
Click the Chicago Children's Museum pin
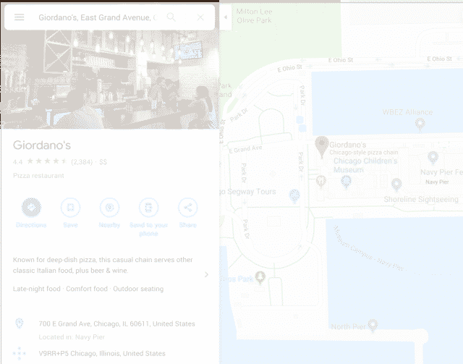click(346, 182)
